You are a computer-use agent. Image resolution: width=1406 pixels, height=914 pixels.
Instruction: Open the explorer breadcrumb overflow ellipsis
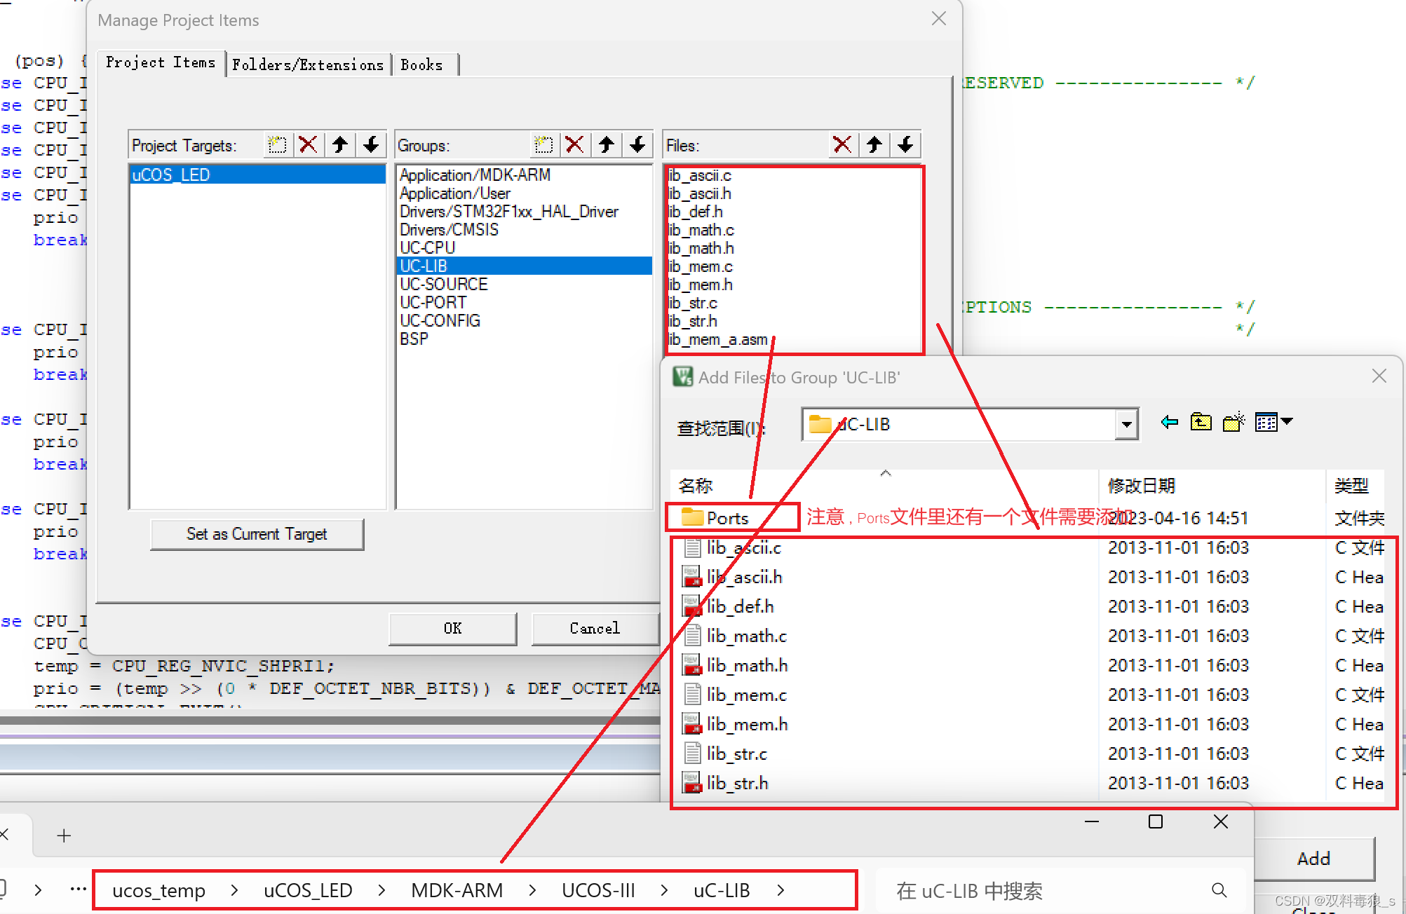78,889
